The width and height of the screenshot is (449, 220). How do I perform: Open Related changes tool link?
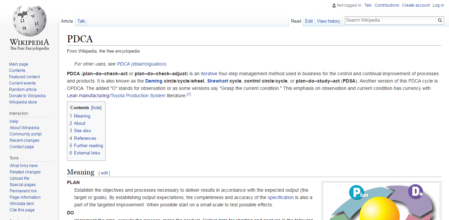tap(25, 172)
